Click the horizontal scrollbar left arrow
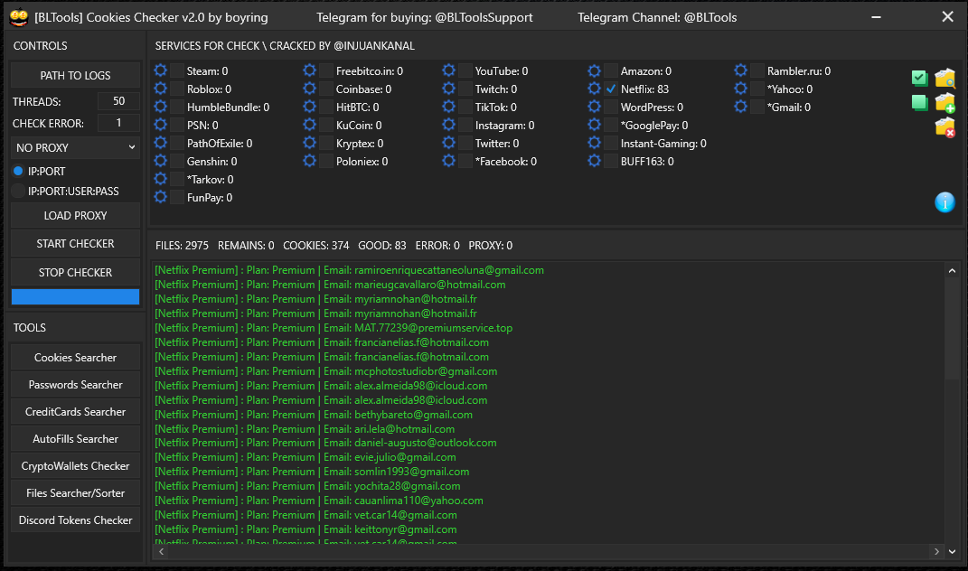The width and height of the screenshot is (968, 571). pos(161,551)
